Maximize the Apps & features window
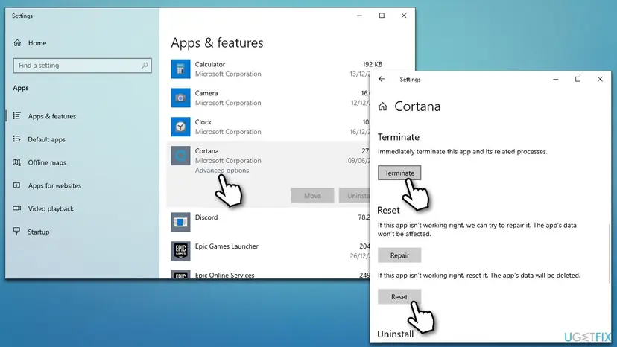 [382, 16]
